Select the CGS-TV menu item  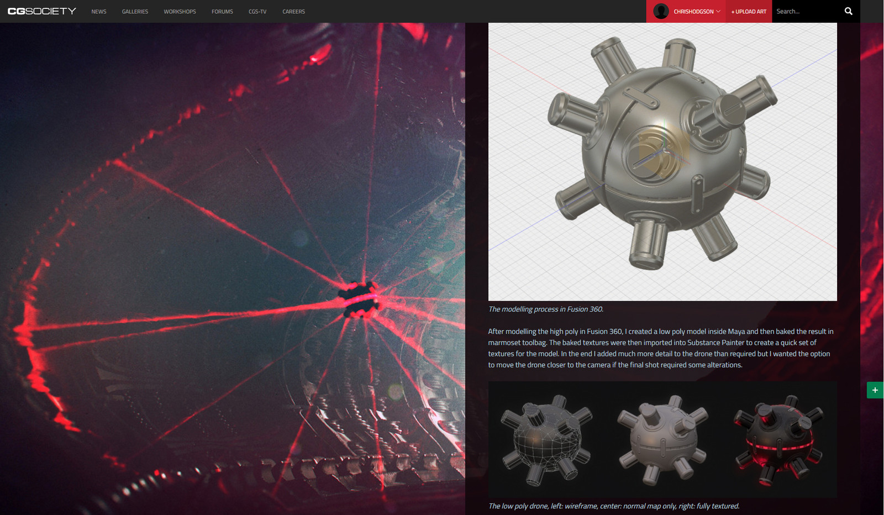click(257, 12)
